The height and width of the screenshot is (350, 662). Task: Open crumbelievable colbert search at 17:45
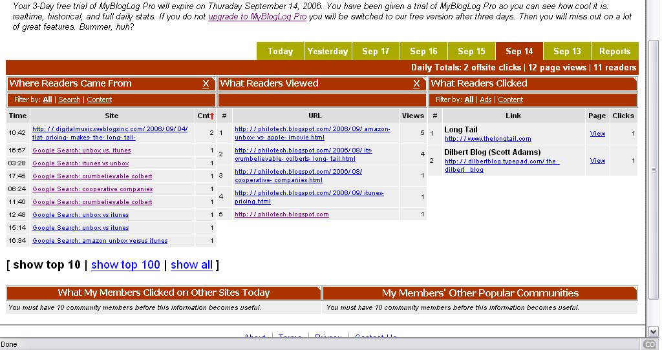coord(92,176)
